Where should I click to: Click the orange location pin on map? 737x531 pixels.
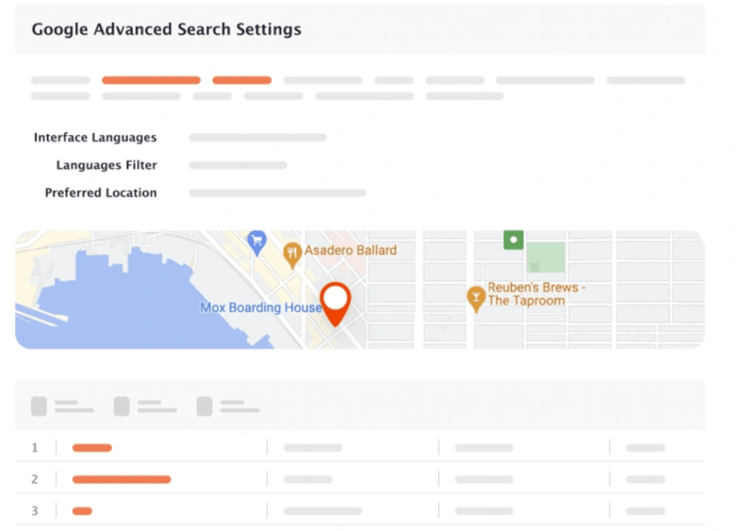point(335,303)
